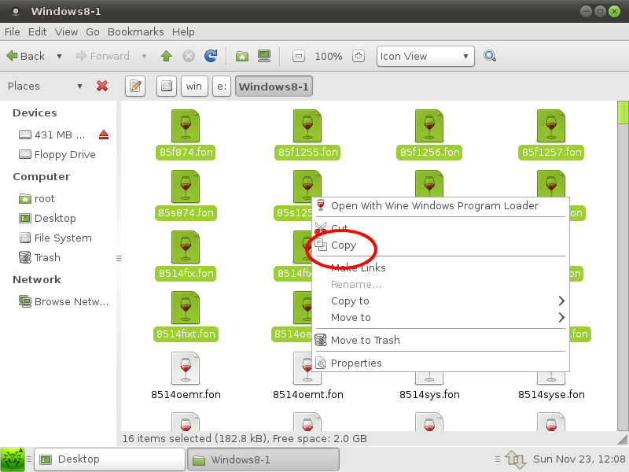Open Properties from context menu
Viewport: 629px width, 472px height.
(440, 363)
